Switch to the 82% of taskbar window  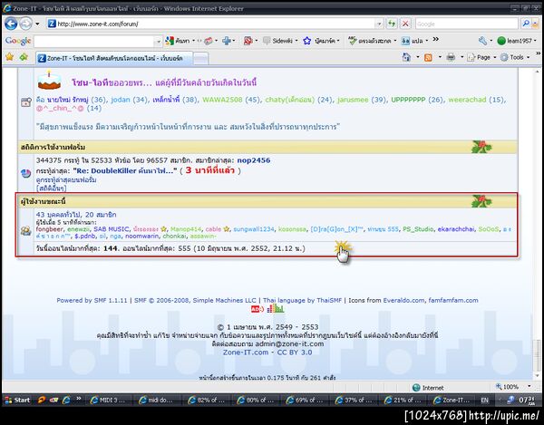click(207, 400)
